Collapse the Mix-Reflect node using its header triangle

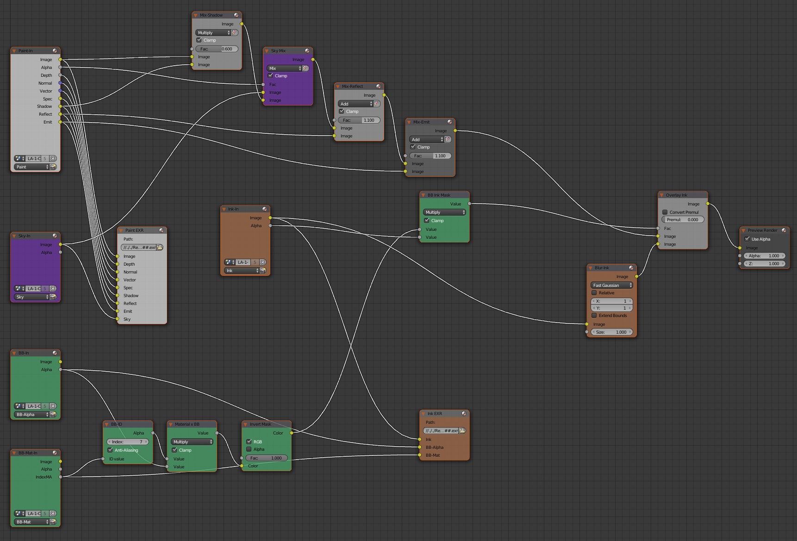pyautogui.click(x=338, y=87)
